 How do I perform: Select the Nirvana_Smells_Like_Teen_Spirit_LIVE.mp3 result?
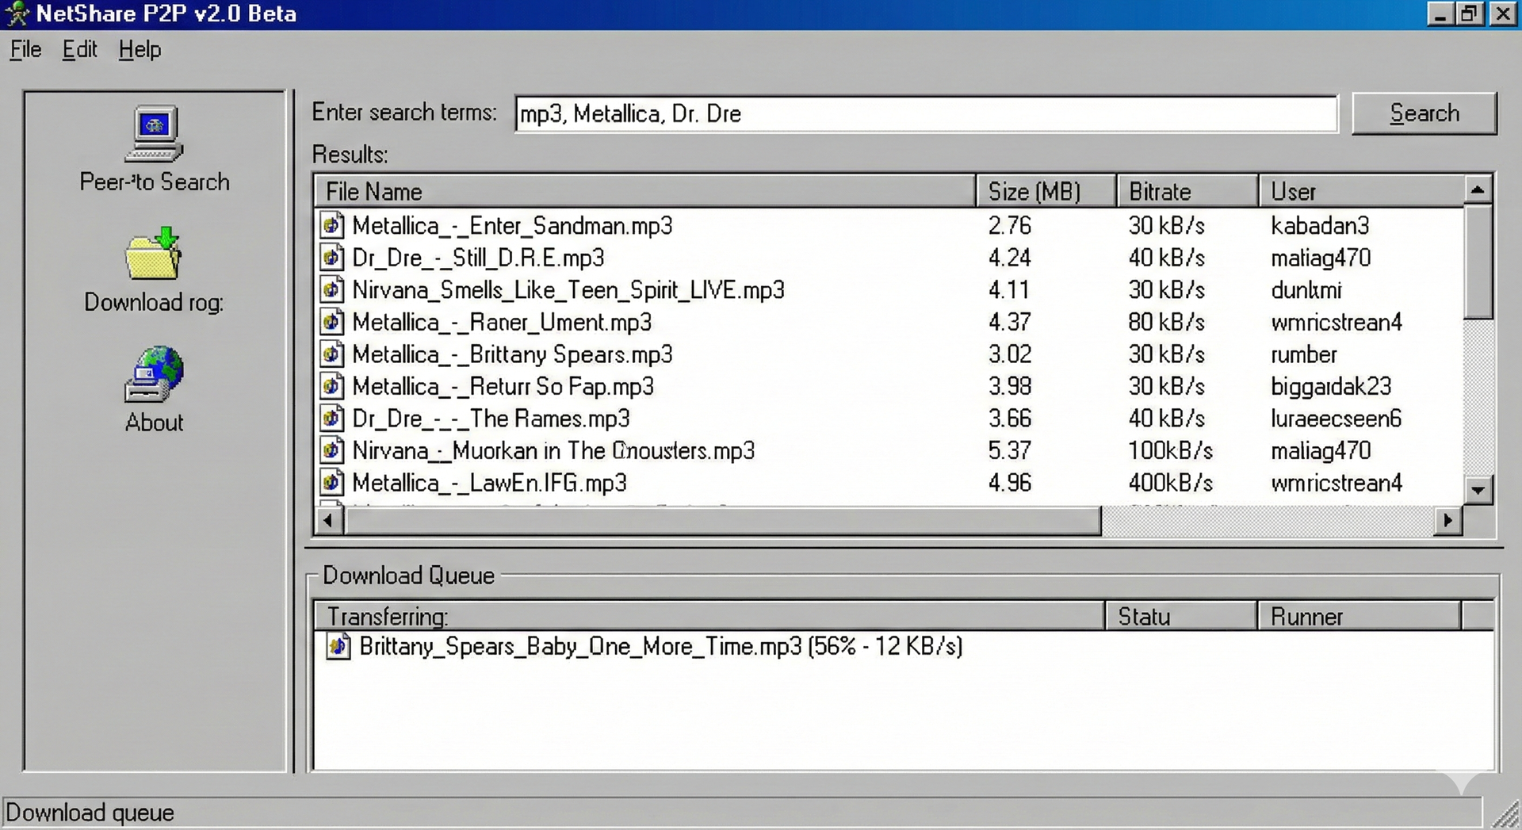coord(889,289)
